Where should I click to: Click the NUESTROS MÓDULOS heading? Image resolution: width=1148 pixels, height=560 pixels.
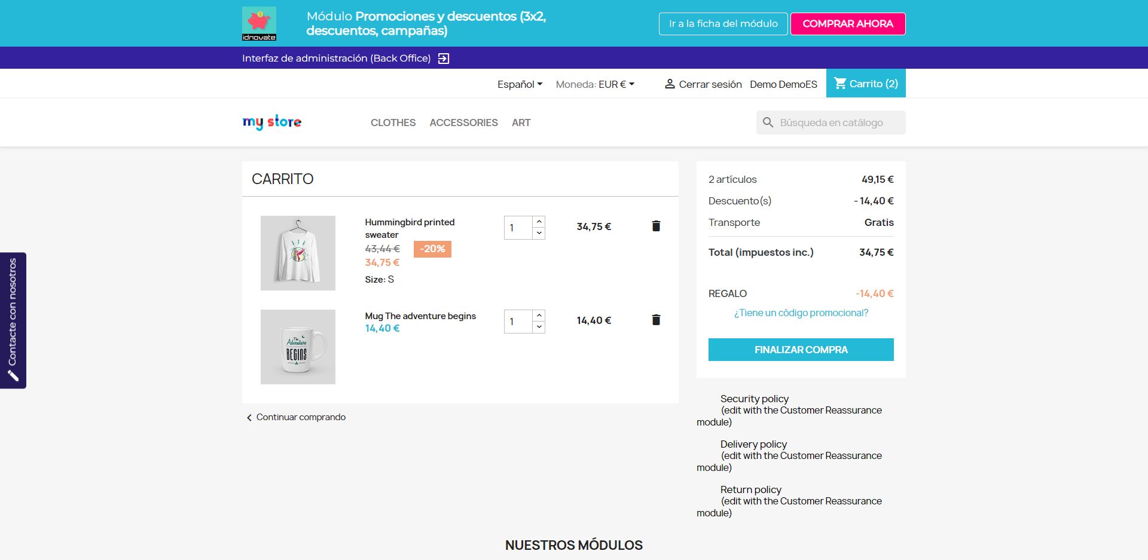click(x=574, y=545)
